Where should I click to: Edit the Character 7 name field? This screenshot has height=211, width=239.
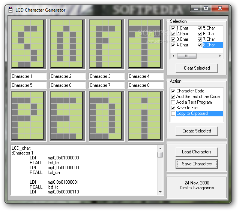(x=107, y=85)
